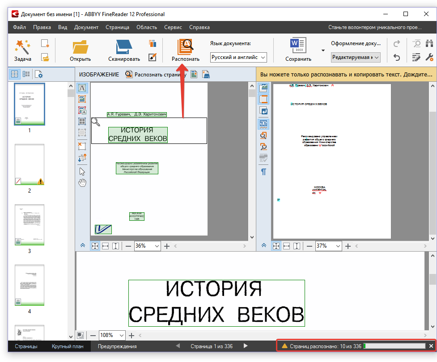
Task: Open the Сервис menu
Action: coord(173,27)
